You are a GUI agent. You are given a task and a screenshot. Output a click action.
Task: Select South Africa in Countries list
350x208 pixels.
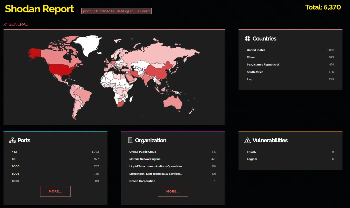point(255,72)
